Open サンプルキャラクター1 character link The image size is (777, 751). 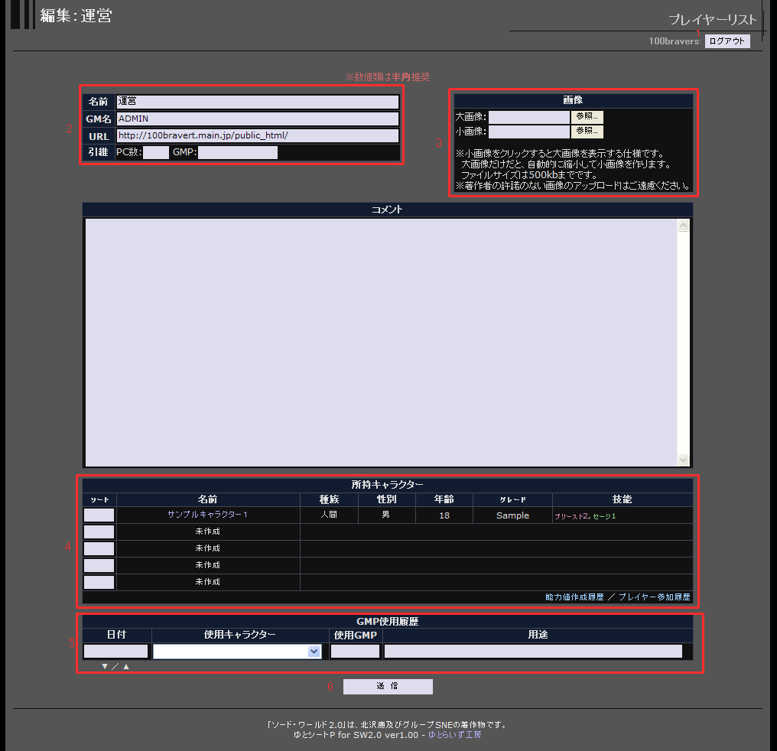(x=207, y=515)
